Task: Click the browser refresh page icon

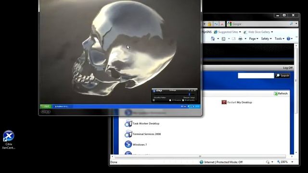Action: tap(216, 24)
